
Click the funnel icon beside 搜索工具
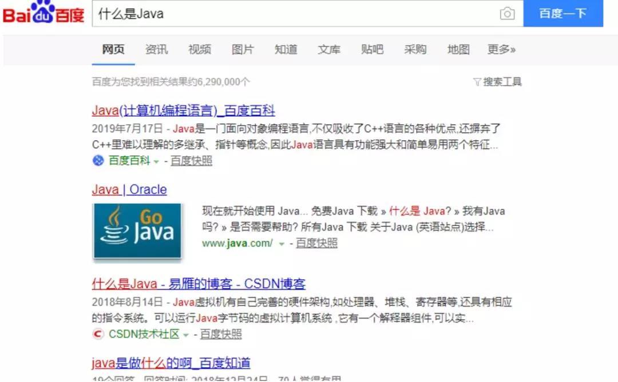point(478,81)
